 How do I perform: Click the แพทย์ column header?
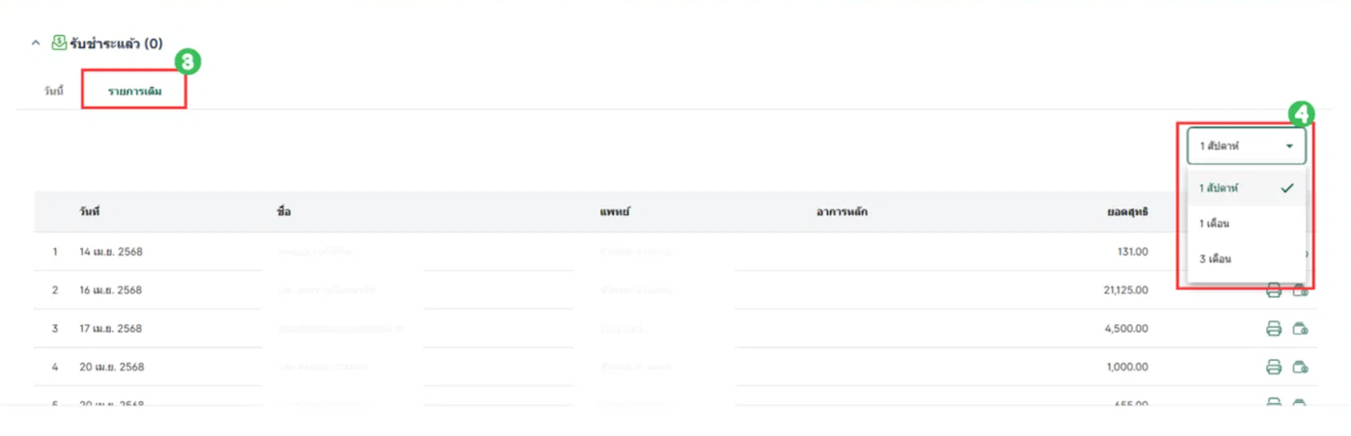[615, 211]
